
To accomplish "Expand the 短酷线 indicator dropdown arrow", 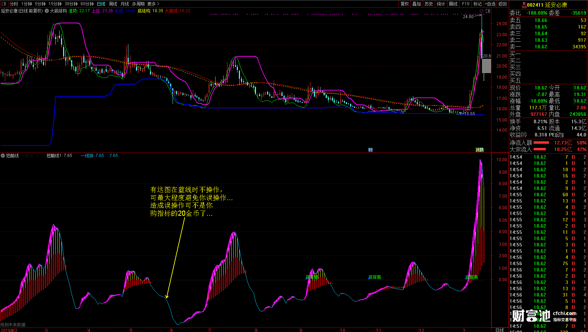I will point(3,156).
